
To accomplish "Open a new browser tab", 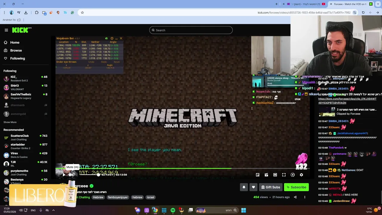I will point(276,4).
